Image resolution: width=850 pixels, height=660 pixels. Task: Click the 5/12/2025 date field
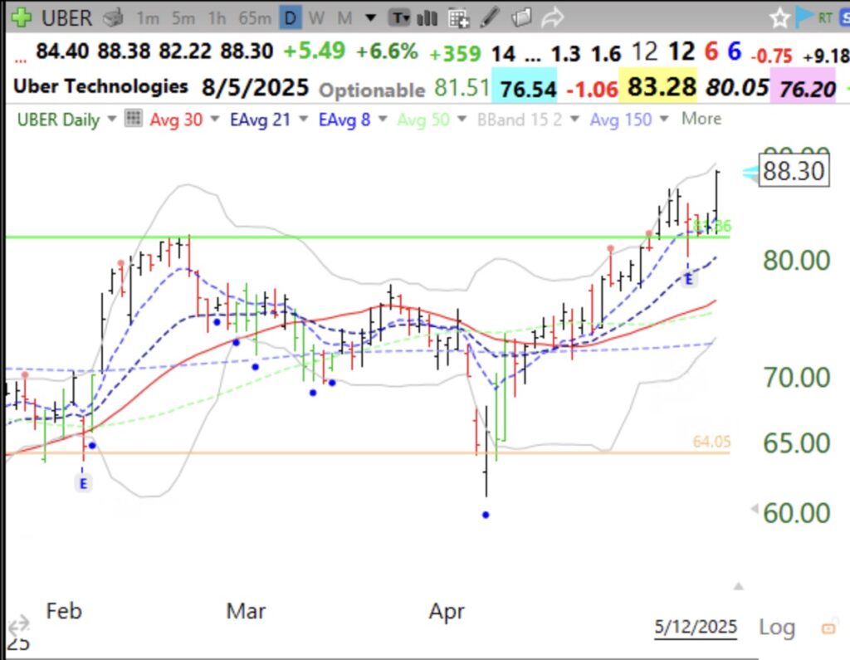pos(695,628)
